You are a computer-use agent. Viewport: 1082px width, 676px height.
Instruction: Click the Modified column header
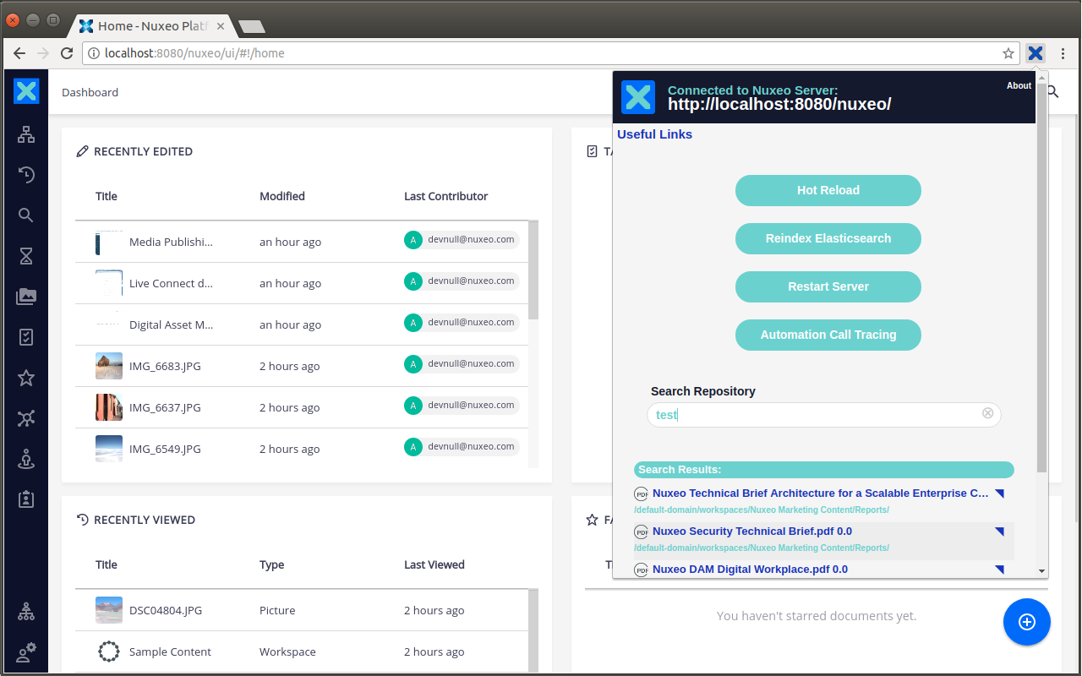pyautogui.click(x=282, y=196)
